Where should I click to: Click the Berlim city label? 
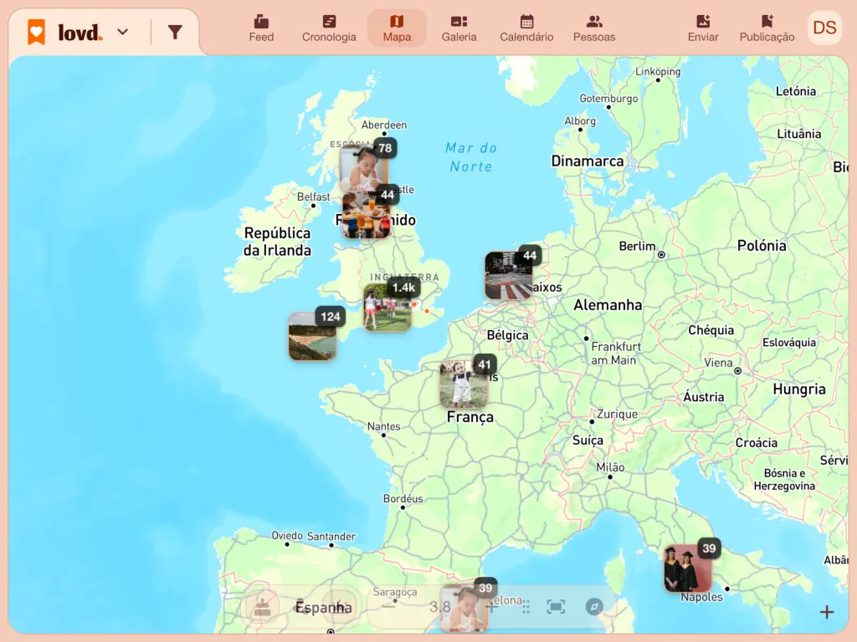[637, 247]
